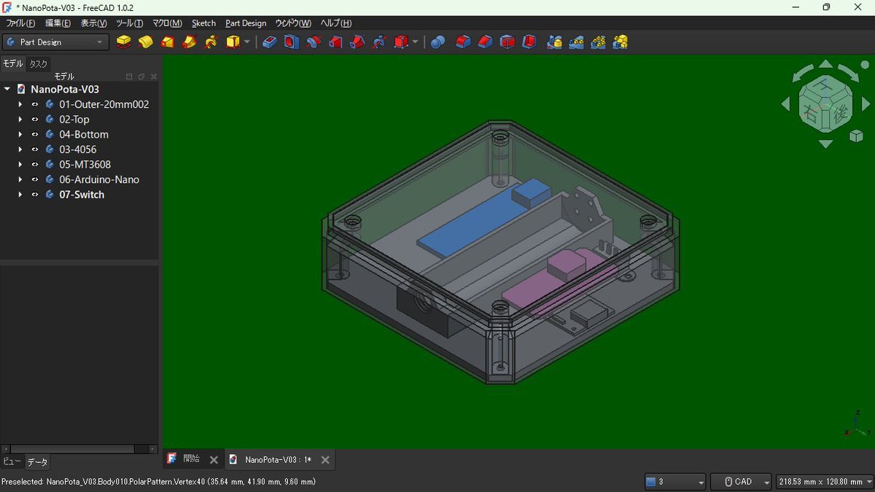Image resolution: width=875 pixels, height=492 pixels.
Task: Open the CAD navigation style dropdown
Action: [x=740, y=482]
